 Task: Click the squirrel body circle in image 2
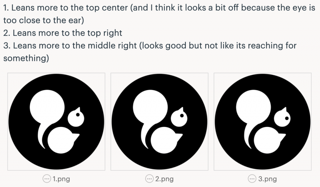point(164,140)
